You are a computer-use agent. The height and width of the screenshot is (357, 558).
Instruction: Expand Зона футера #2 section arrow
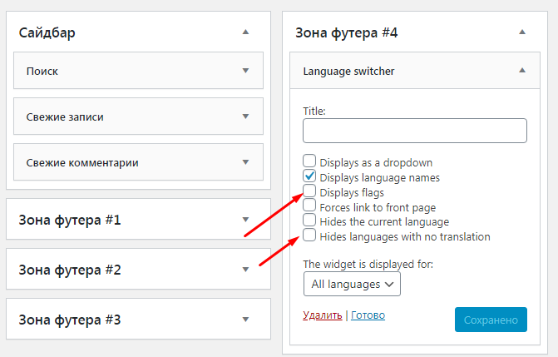245,270
